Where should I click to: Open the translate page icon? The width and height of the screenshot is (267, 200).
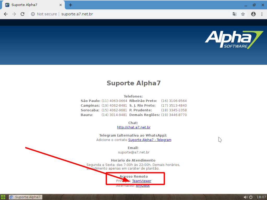click(x=235, y=14)
